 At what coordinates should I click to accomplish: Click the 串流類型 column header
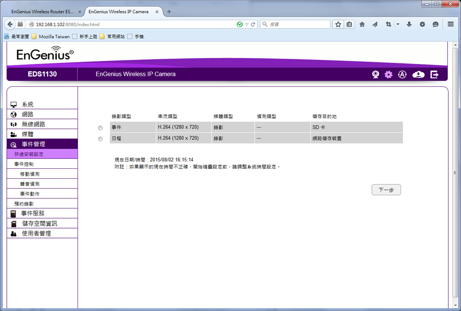167,117
